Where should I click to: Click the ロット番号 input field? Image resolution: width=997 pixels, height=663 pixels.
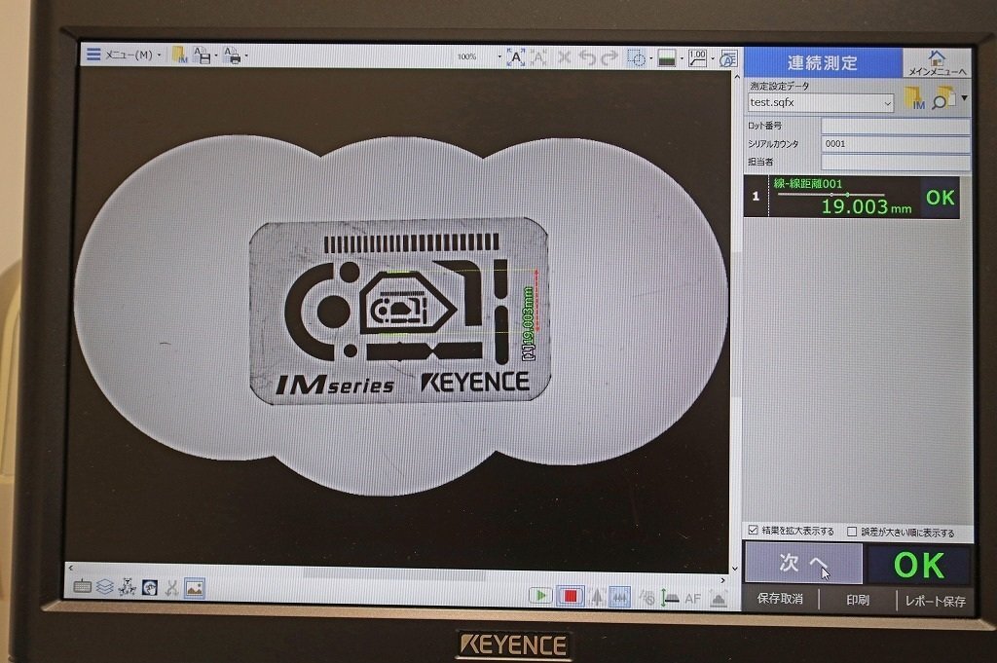896,126
